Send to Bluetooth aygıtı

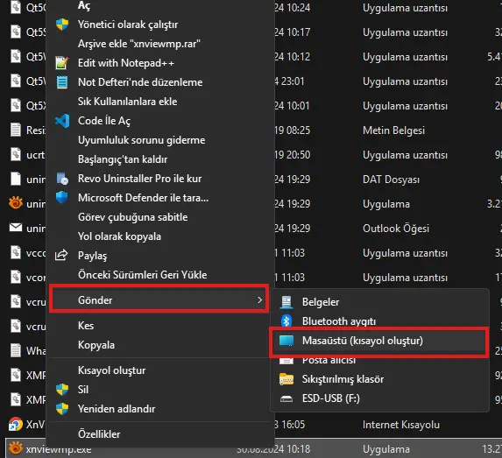339,321
